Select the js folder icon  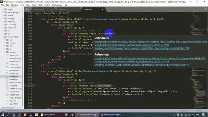pyautogui.click(x=7, y=49)
